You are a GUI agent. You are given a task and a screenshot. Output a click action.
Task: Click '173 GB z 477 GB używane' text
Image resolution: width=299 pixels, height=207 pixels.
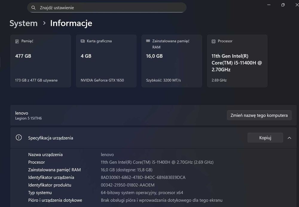coord(36,80)
